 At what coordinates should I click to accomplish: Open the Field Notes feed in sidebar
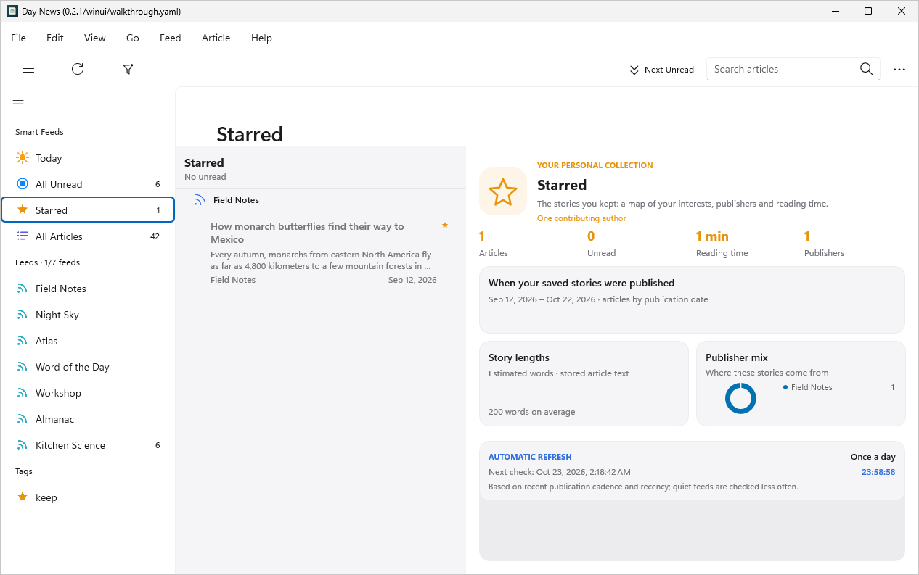click(88, 289)
